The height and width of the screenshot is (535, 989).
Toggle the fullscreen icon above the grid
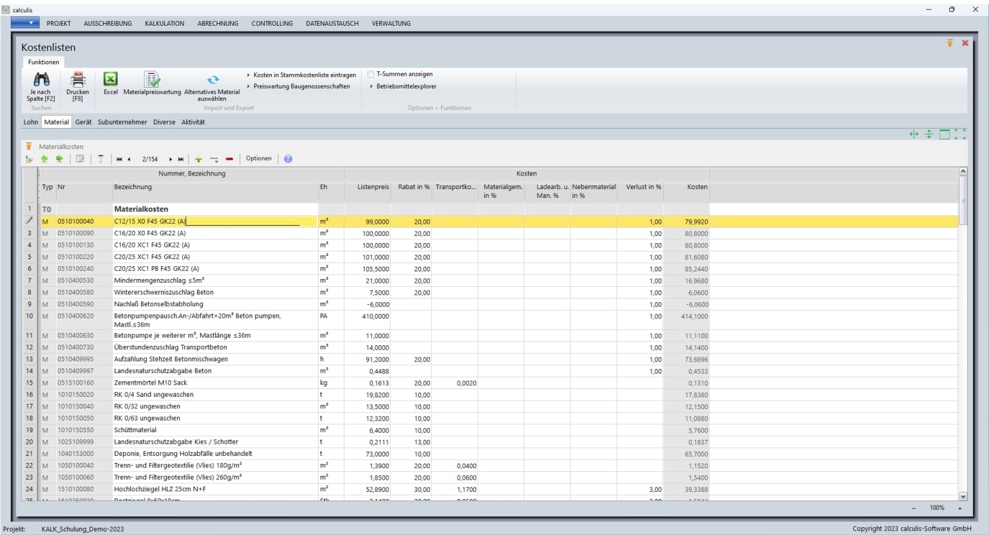[x=960, y=134]
